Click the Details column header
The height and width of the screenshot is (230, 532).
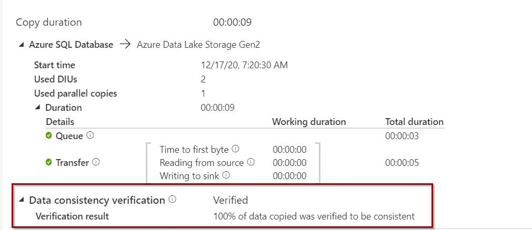point(59,122)
